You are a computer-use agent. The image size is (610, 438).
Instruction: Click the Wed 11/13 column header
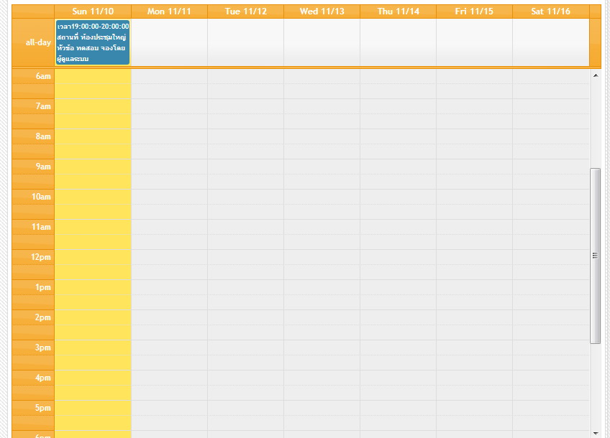pyautogui.click(x=322, y=11)
